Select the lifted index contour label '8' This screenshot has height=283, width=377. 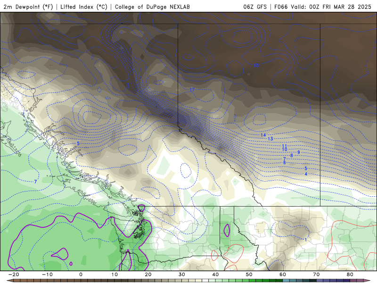(x=292, y=156)
